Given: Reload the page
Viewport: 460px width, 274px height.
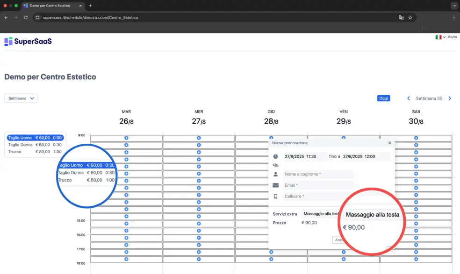Looking at the screenshot, I should tap(26, 18).
